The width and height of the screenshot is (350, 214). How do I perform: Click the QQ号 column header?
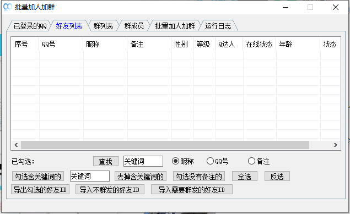click(61, 44)
